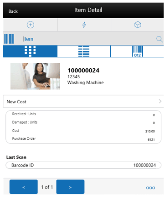
Task: Select the Received : Units row
Action: click(x=83, y=114)
